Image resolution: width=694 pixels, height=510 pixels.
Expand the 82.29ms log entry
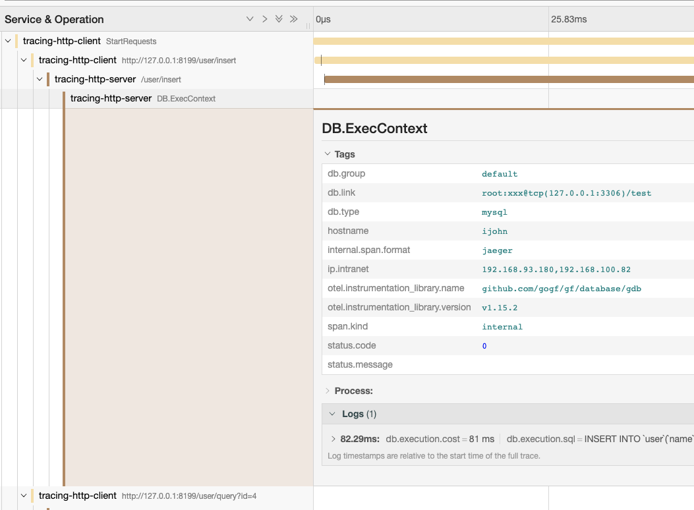pos(333,439)
